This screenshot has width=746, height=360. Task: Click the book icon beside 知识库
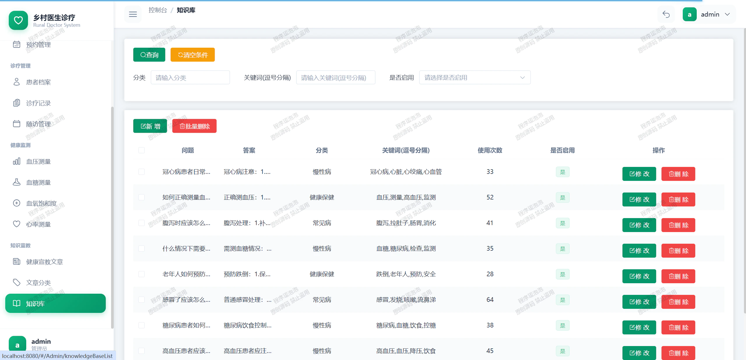(x=17, y=303)
